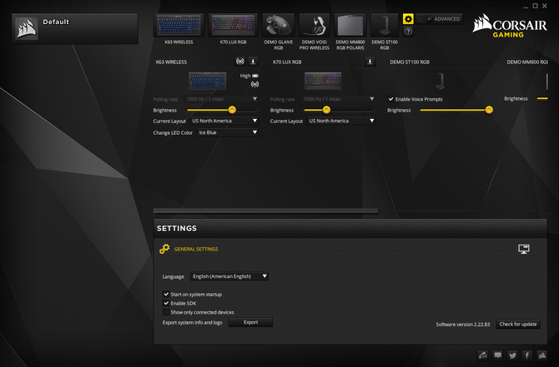The height and width of the screenshot is (367, 559).
Task: Select the Demo Void Pro Wireless headset icon
Action: coord(314,25)
